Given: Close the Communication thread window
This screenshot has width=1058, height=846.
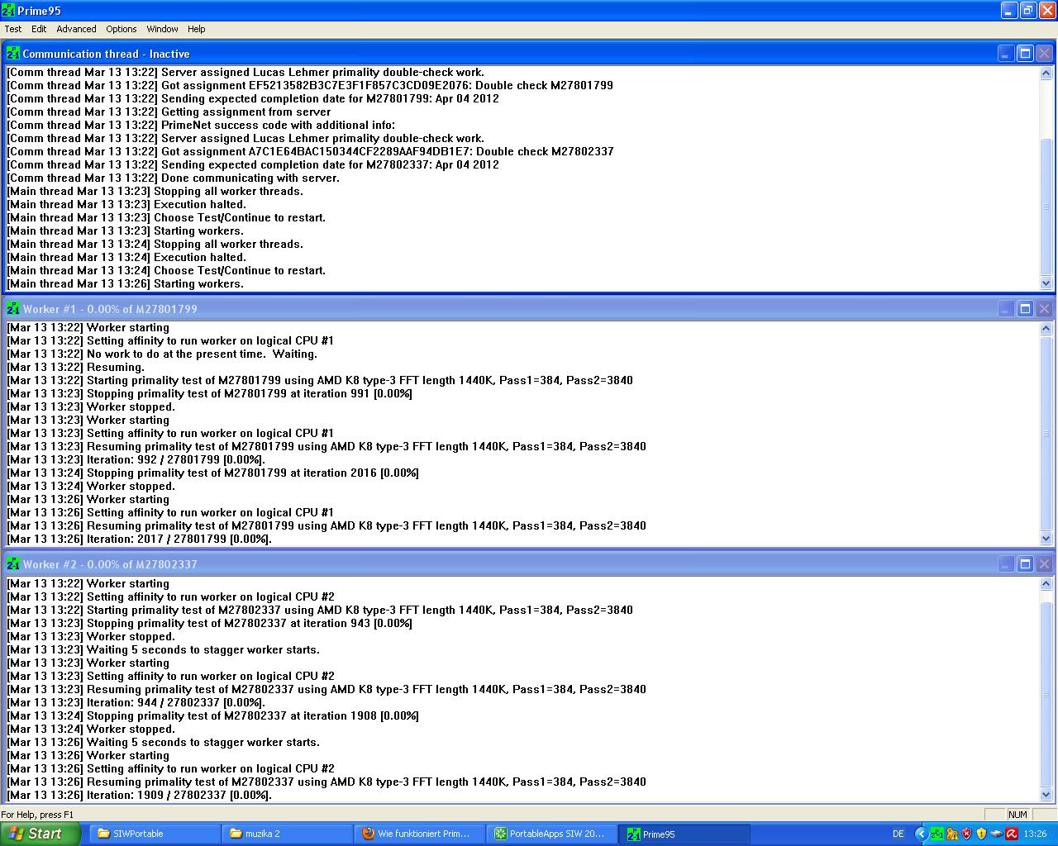Looking at the screenshot, I should [x=1044, y=54].
